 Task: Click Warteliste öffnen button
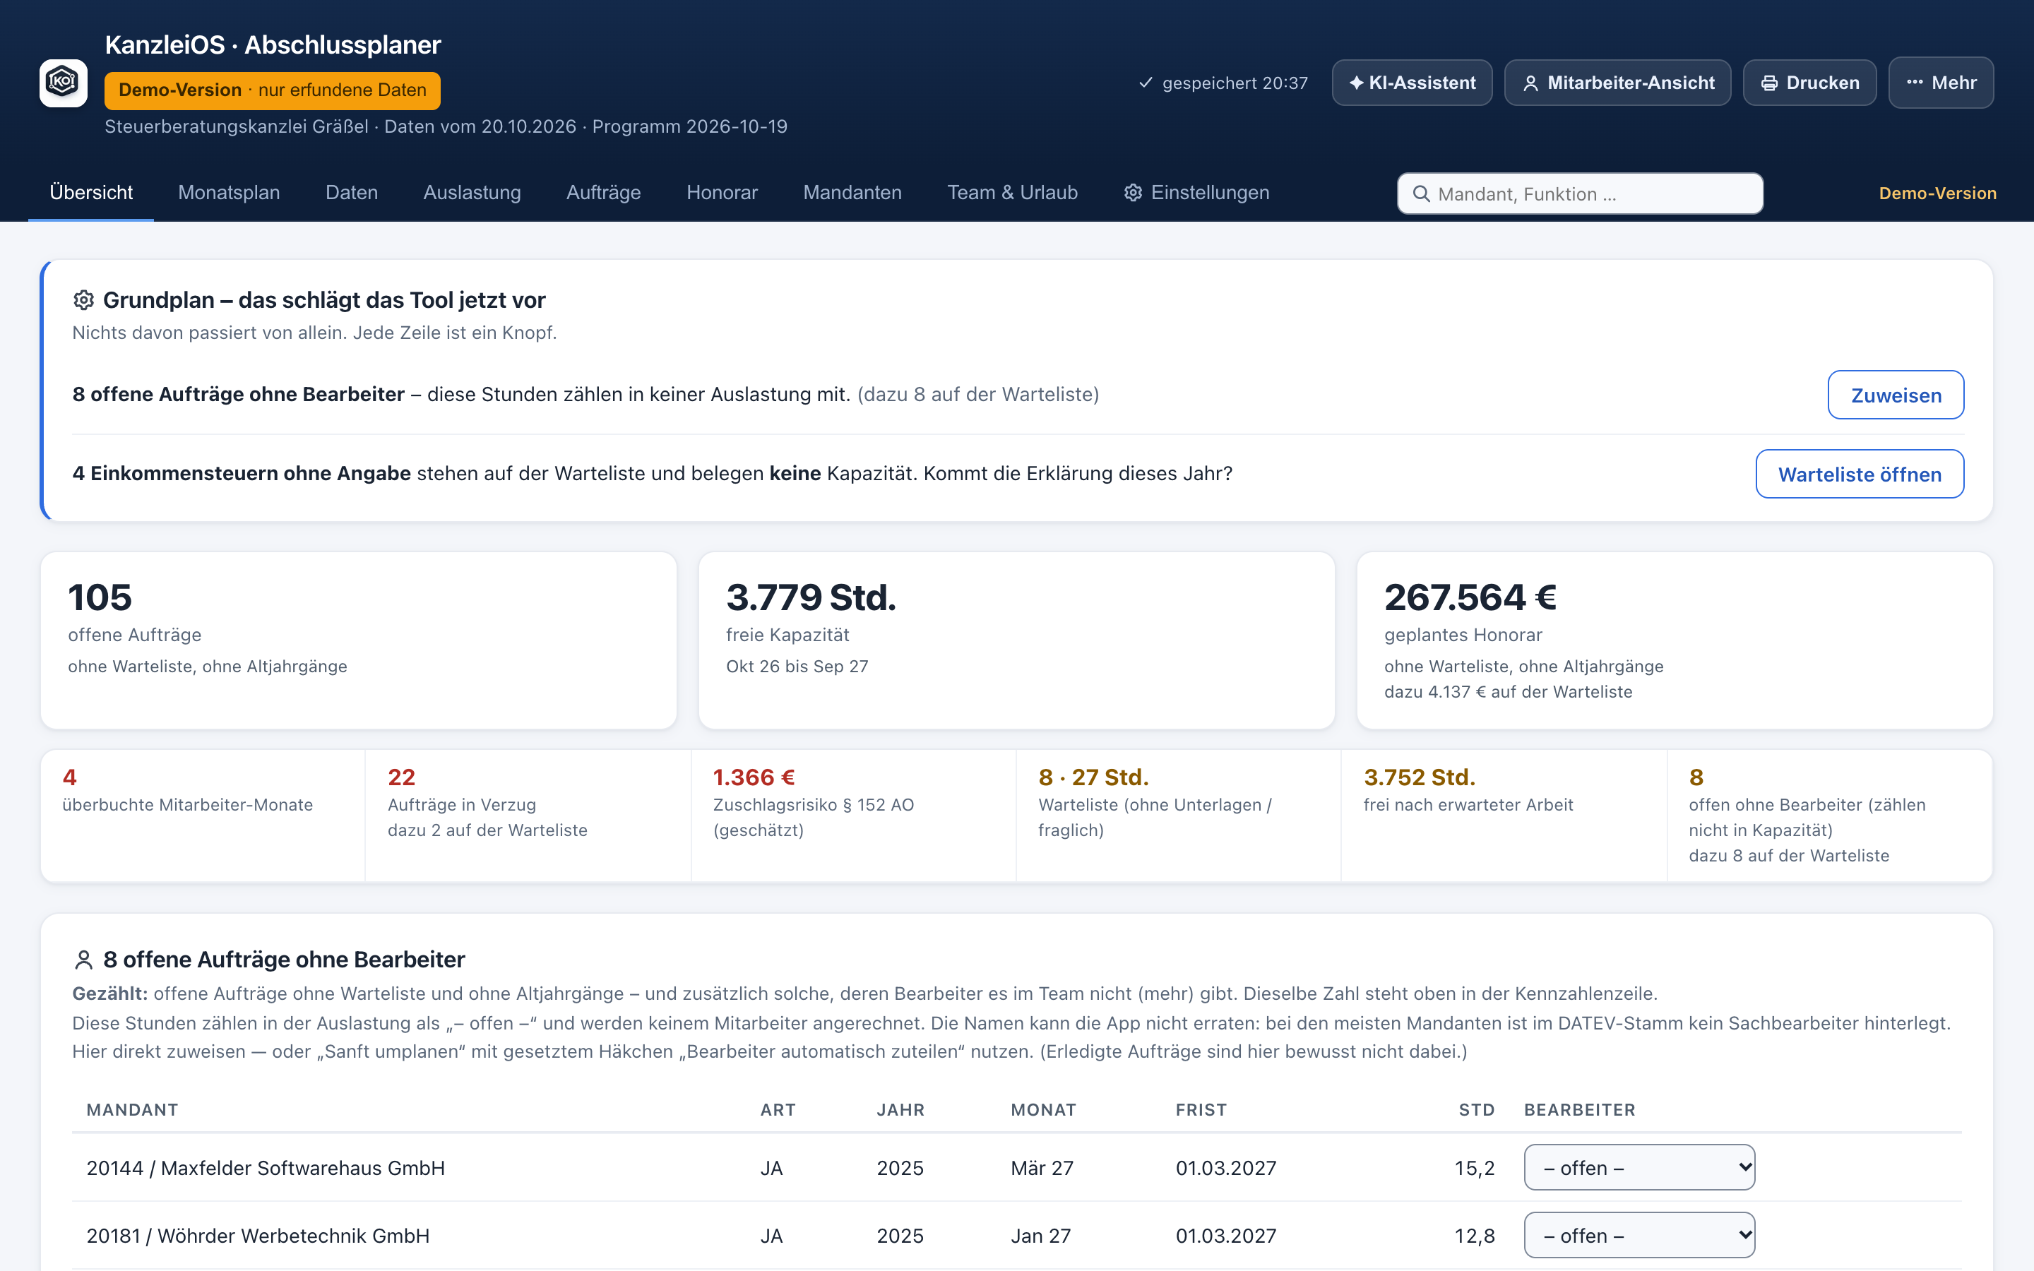[x=1859, y=474]
